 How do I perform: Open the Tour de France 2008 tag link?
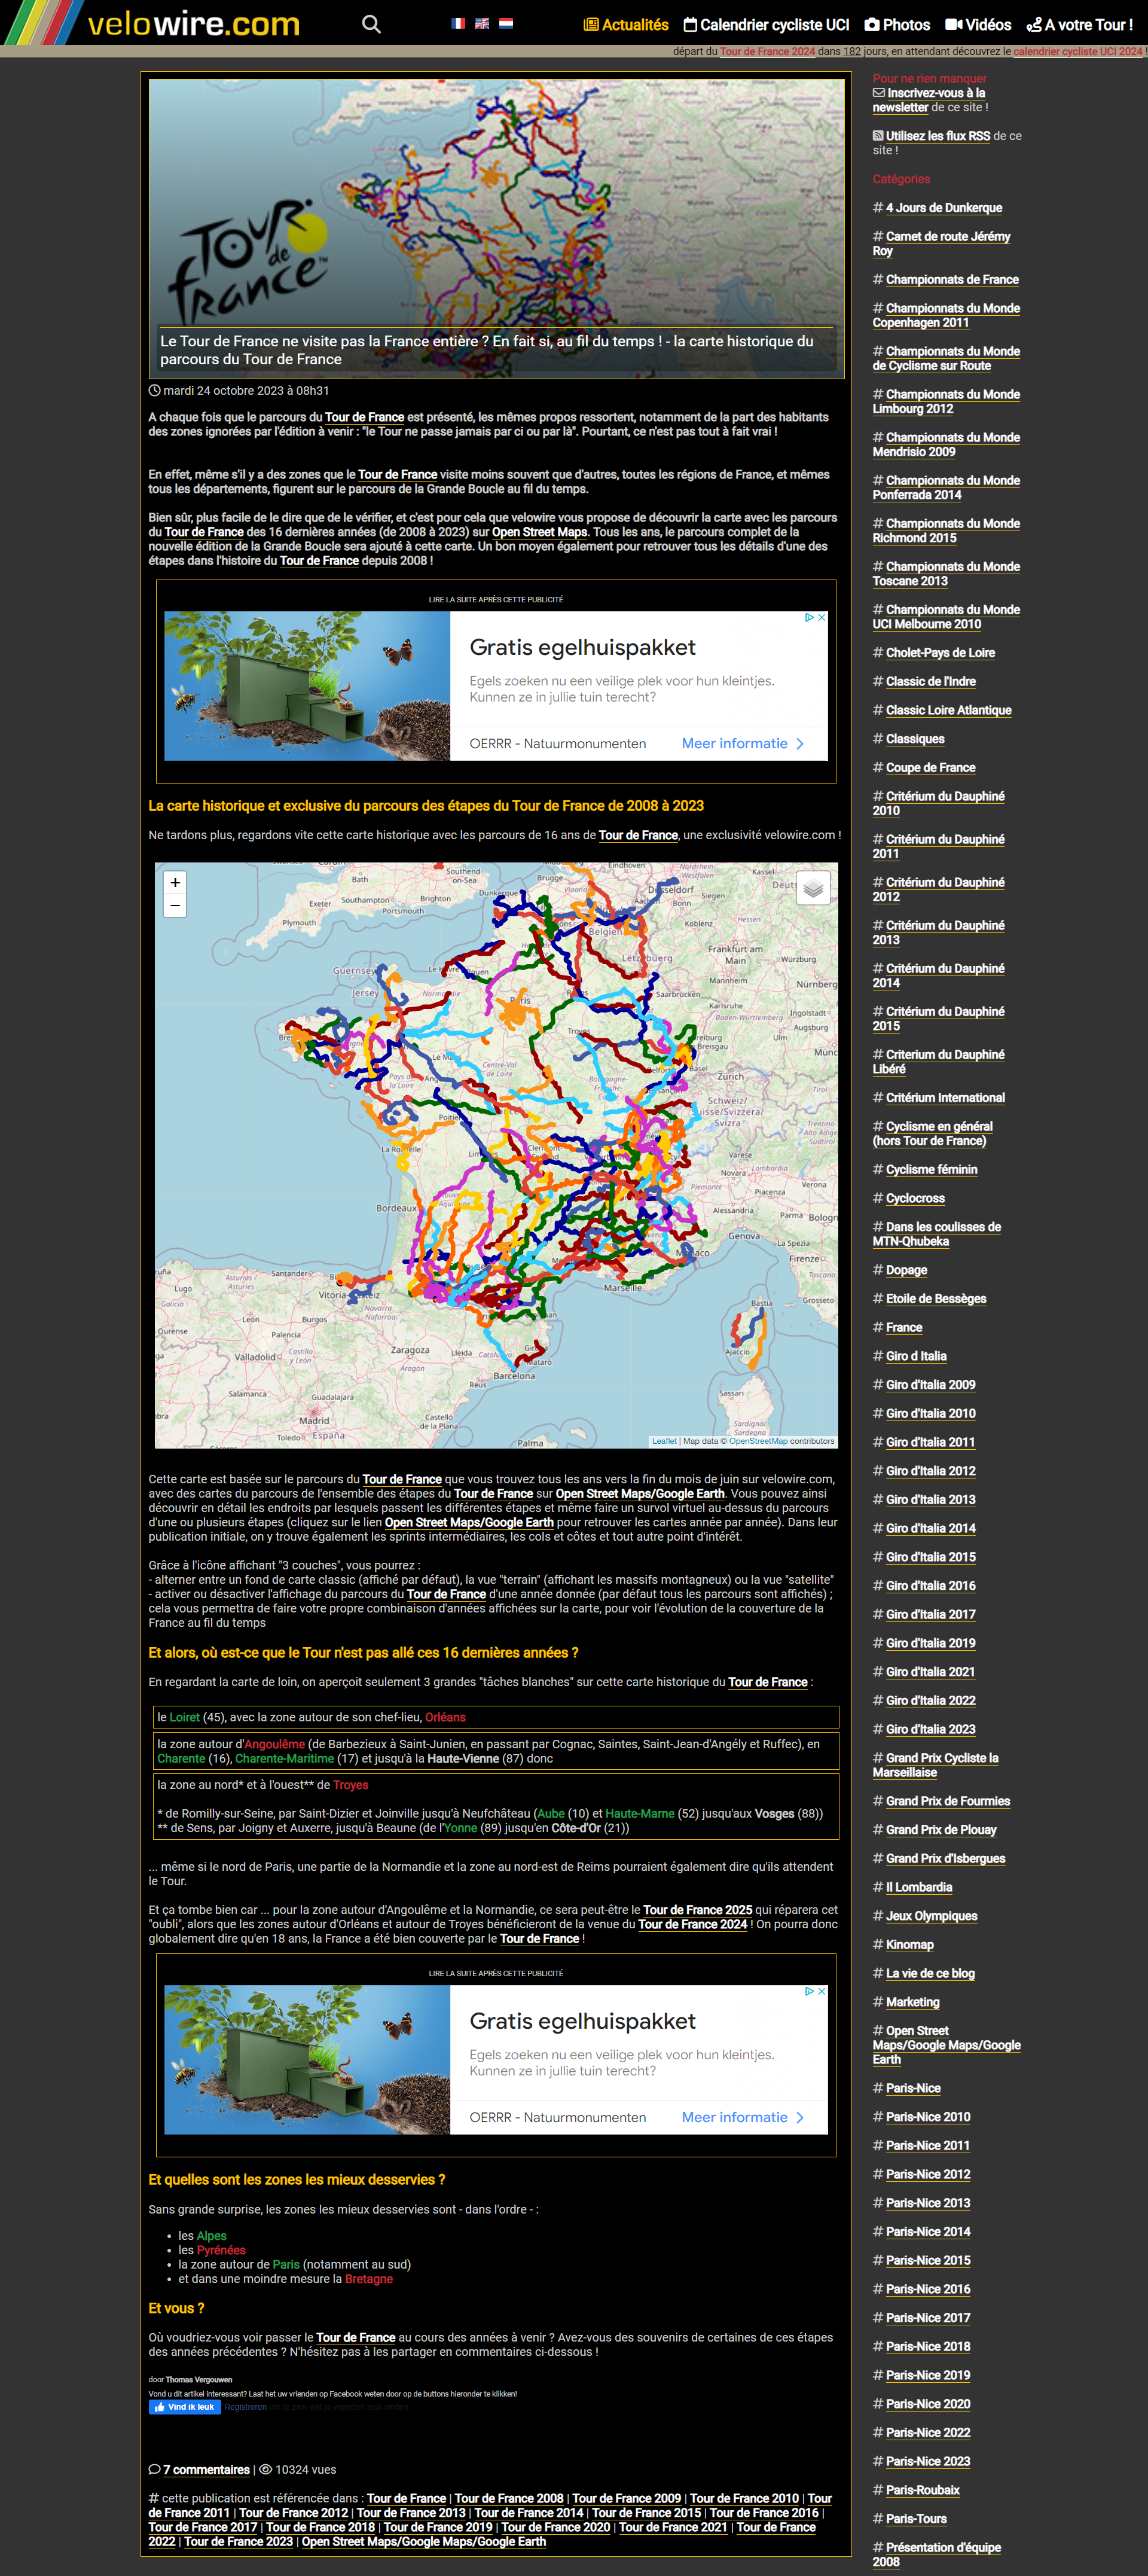point(508,2498)
